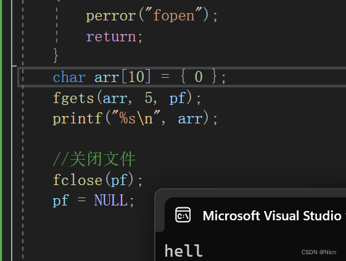
Task: Click the printf function name
Action: pyautogui.click(x=78, y=118)
